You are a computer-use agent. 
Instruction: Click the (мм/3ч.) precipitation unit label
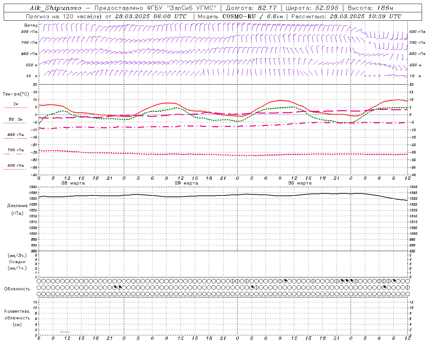[17, 255]
